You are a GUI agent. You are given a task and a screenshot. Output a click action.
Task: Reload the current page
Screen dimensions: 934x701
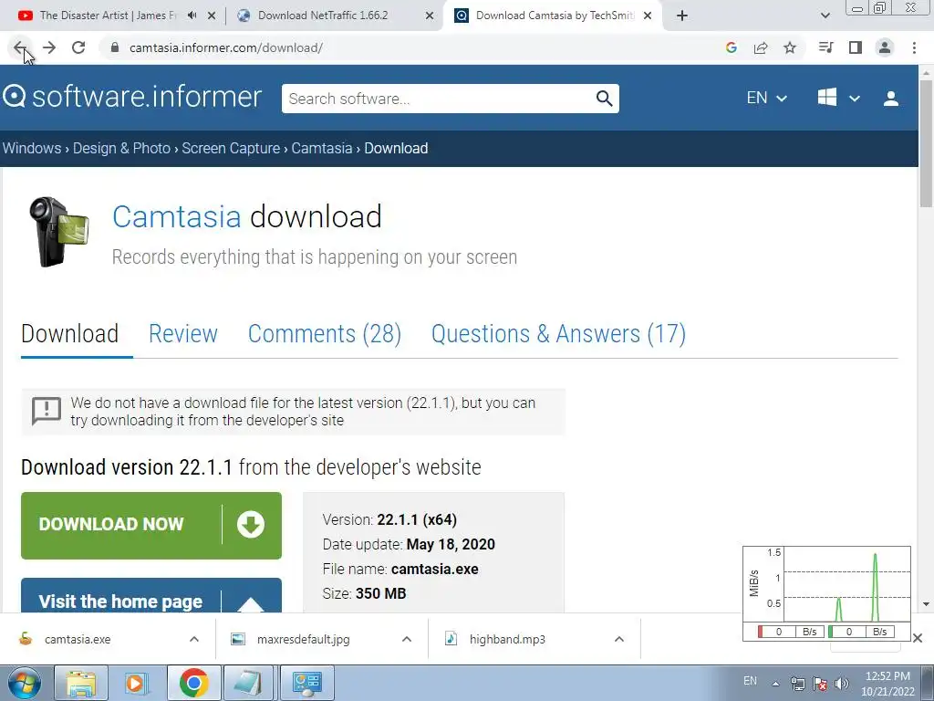[x=78, y=47]
